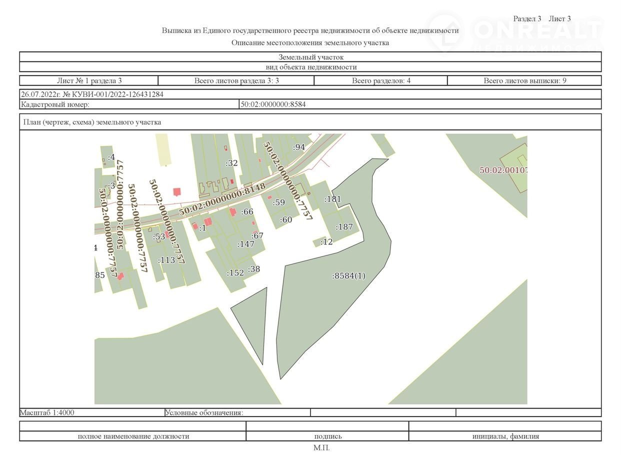This screenshot has height=455, width=621.
Task: Click the Условные обозначения legend cell
Action: [204, 412]
